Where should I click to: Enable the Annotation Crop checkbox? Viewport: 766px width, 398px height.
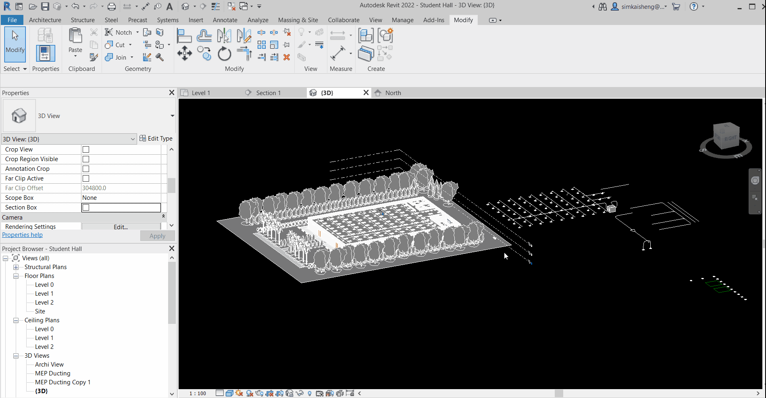tap(86, 169)
